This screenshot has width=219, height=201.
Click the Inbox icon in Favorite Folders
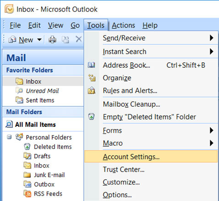click(x=19, y=81)
